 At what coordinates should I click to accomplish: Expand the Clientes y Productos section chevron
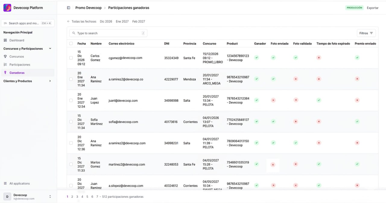point(50,81)
